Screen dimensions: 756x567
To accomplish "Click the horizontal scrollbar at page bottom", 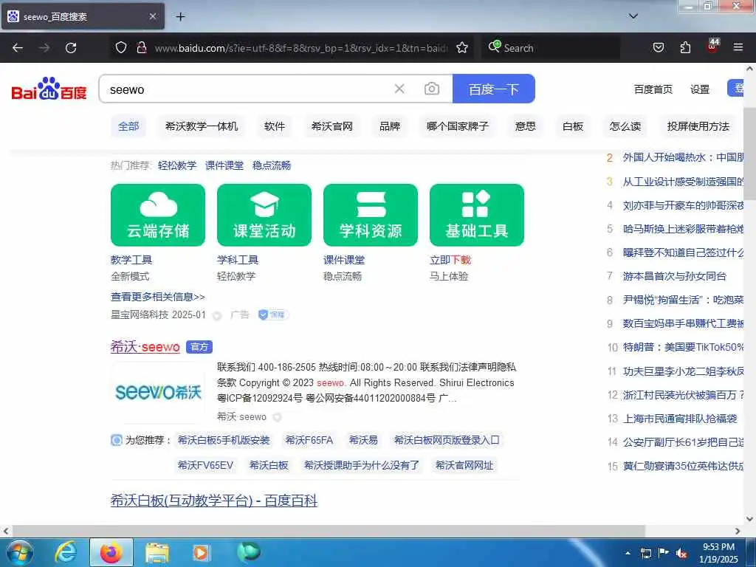I will click(328, 531).
